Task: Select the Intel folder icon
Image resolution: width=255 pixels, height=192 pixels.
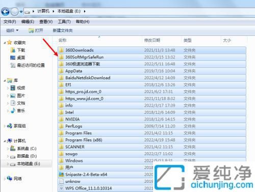Action: pos(61,112)
